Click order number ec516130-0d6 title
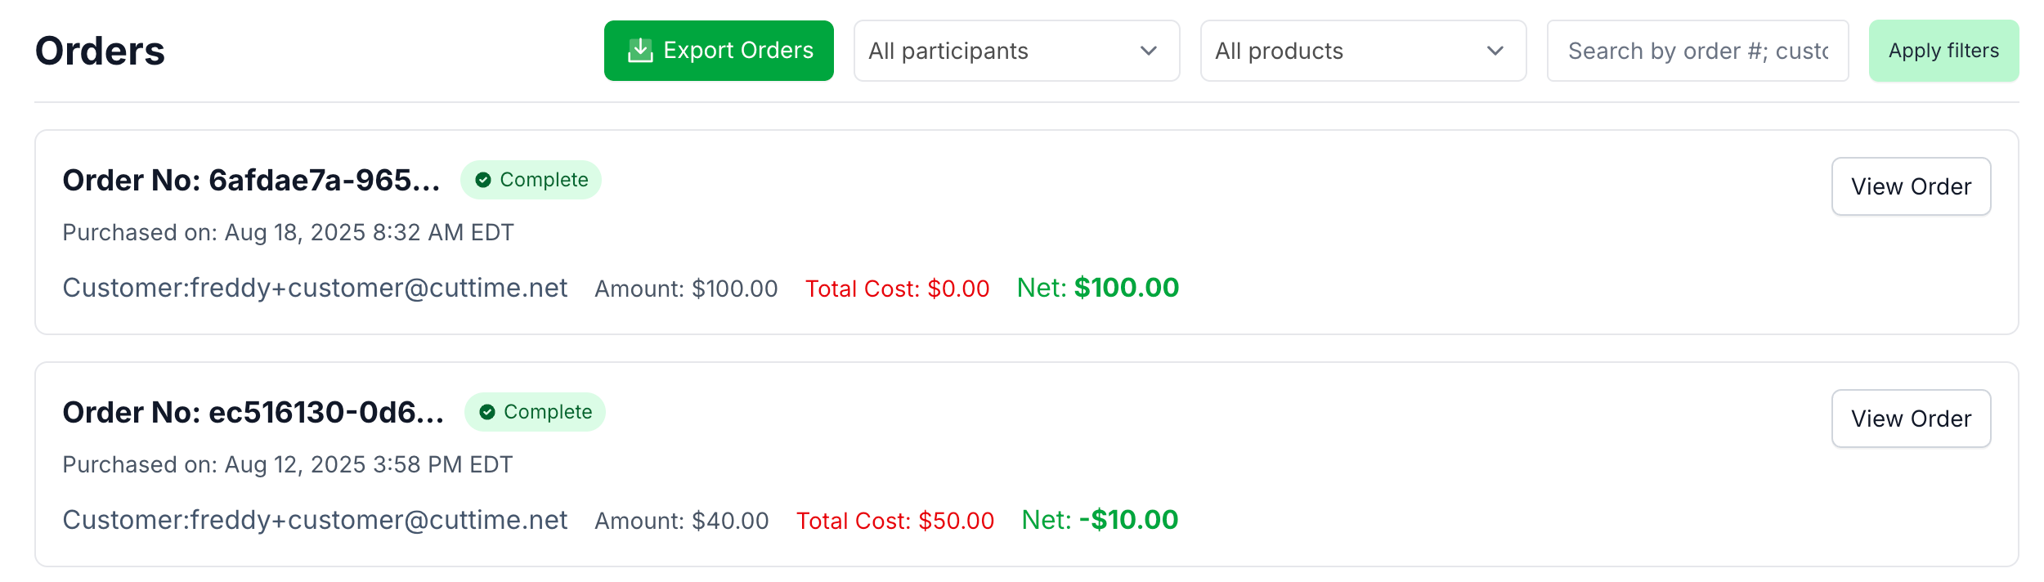 [x=253, y=412]
